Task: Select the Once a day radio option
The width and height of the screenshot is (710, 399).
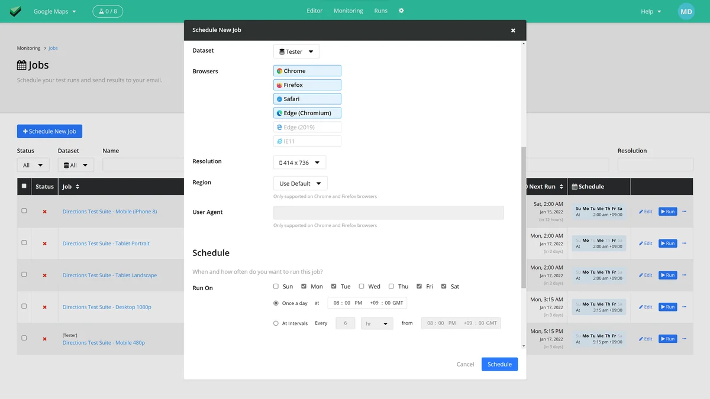Action: [276, 303]
